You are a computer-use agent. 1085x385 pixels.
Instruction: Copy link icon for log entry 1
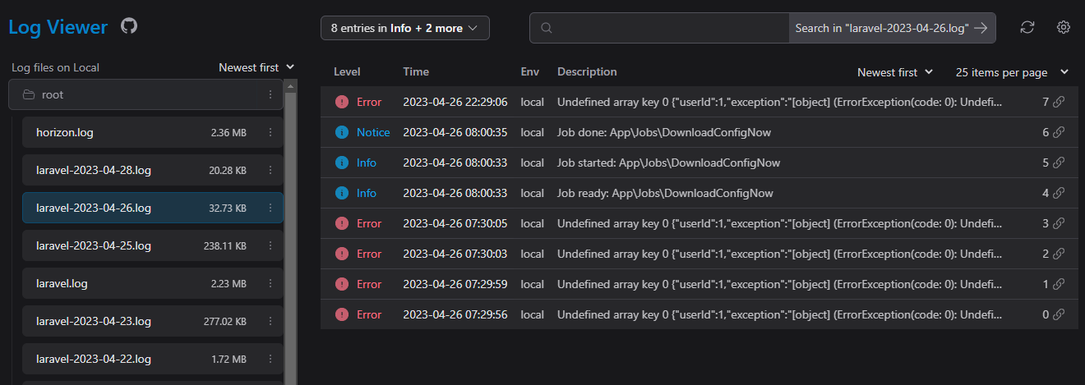click(1059, 284)
